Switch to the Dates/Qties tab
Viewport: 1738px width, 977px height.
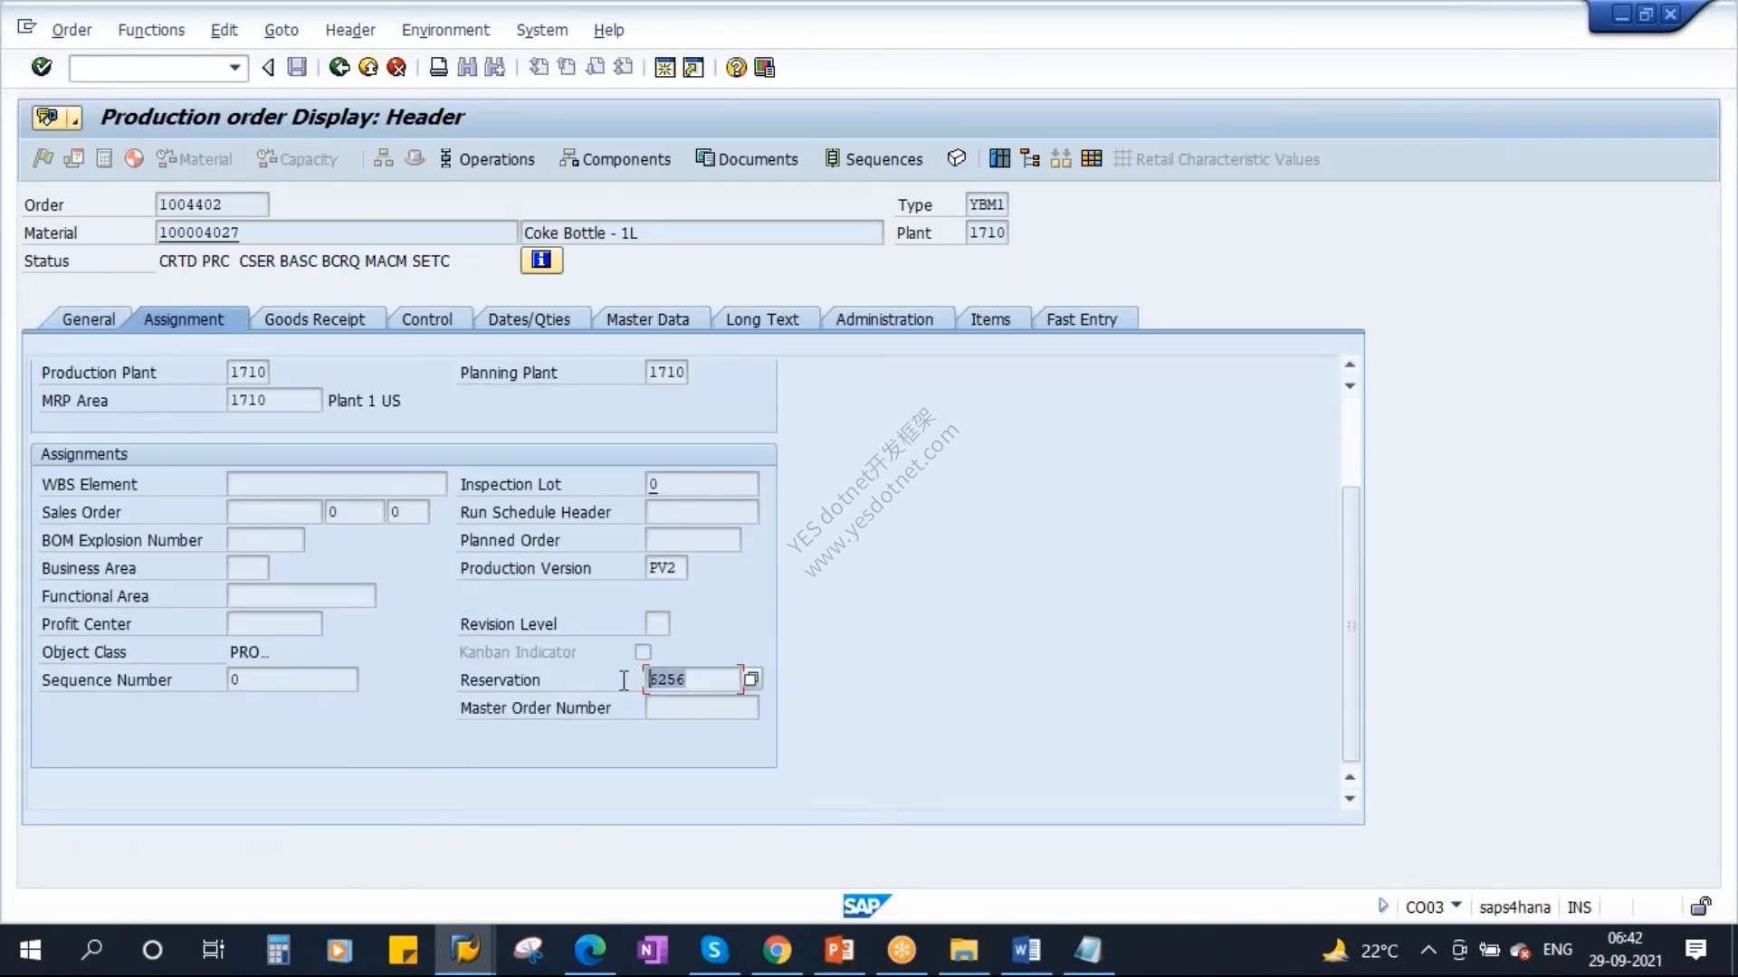click(x=529, y=319)
